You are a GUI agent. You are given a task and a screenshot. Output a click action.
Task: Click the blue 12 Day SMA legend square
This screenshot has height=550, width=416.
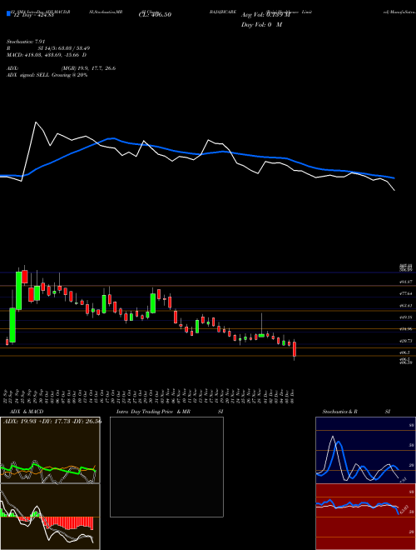pos(9,13)
